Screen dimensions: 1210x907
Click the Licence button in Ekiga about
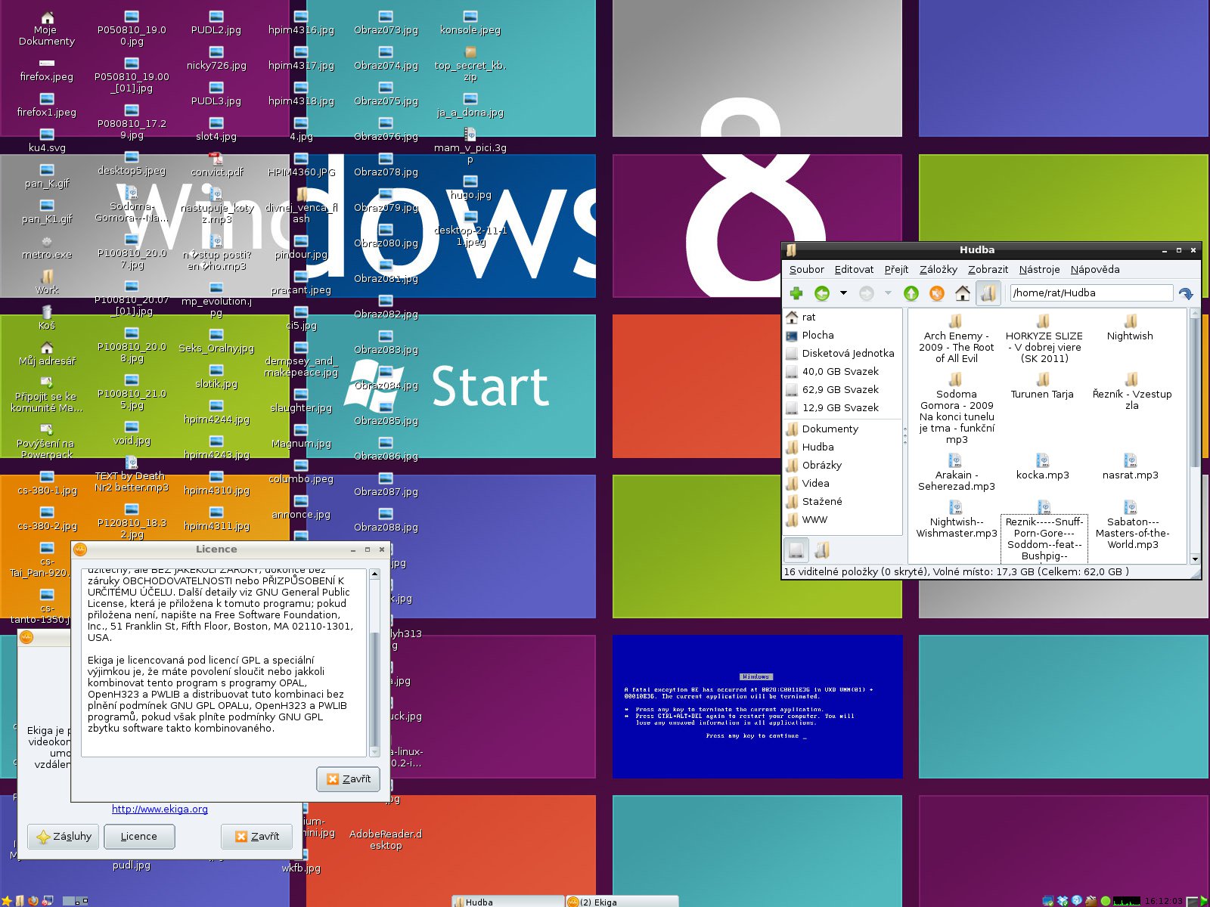tap(138, 837)
